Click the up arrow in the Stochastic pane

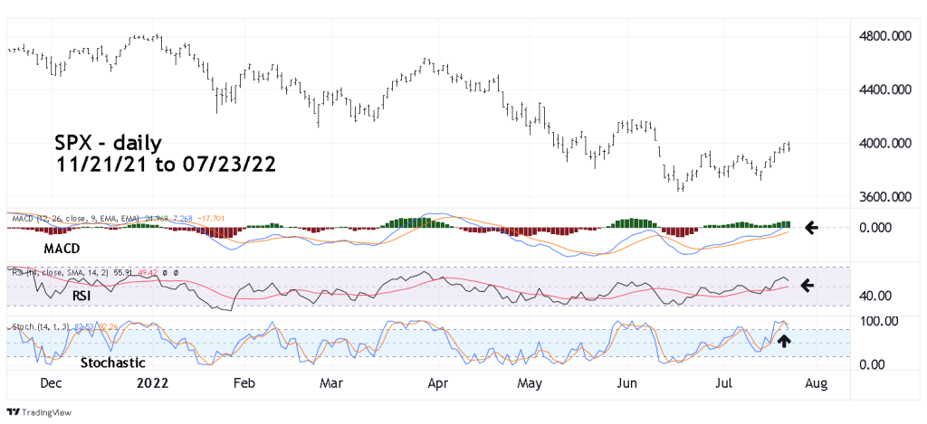(784, 341)
